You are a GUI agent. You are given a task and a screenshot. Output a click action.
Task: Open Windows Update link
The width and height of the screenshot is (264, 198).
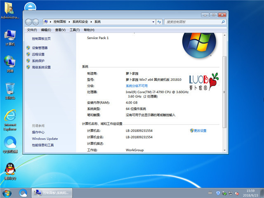click(45, 139)
